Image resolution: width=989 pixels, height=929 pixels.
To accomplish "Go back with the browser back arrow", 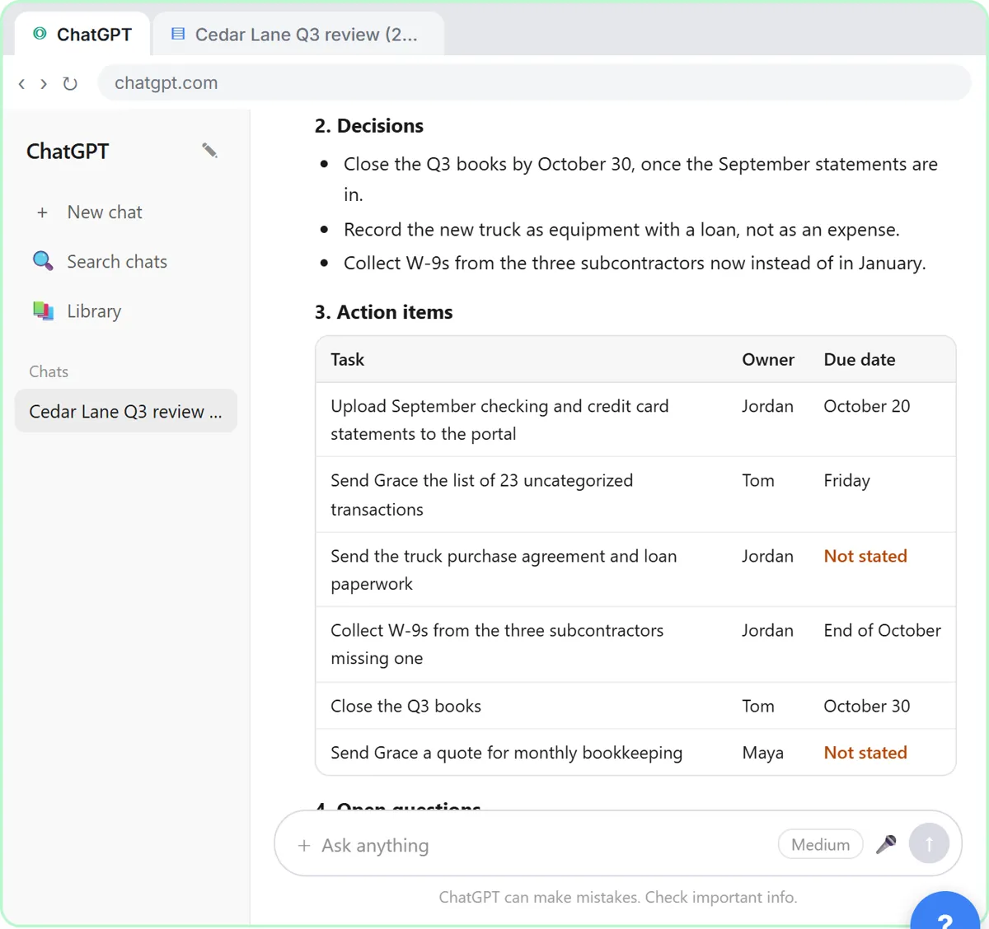I will 22,83.
